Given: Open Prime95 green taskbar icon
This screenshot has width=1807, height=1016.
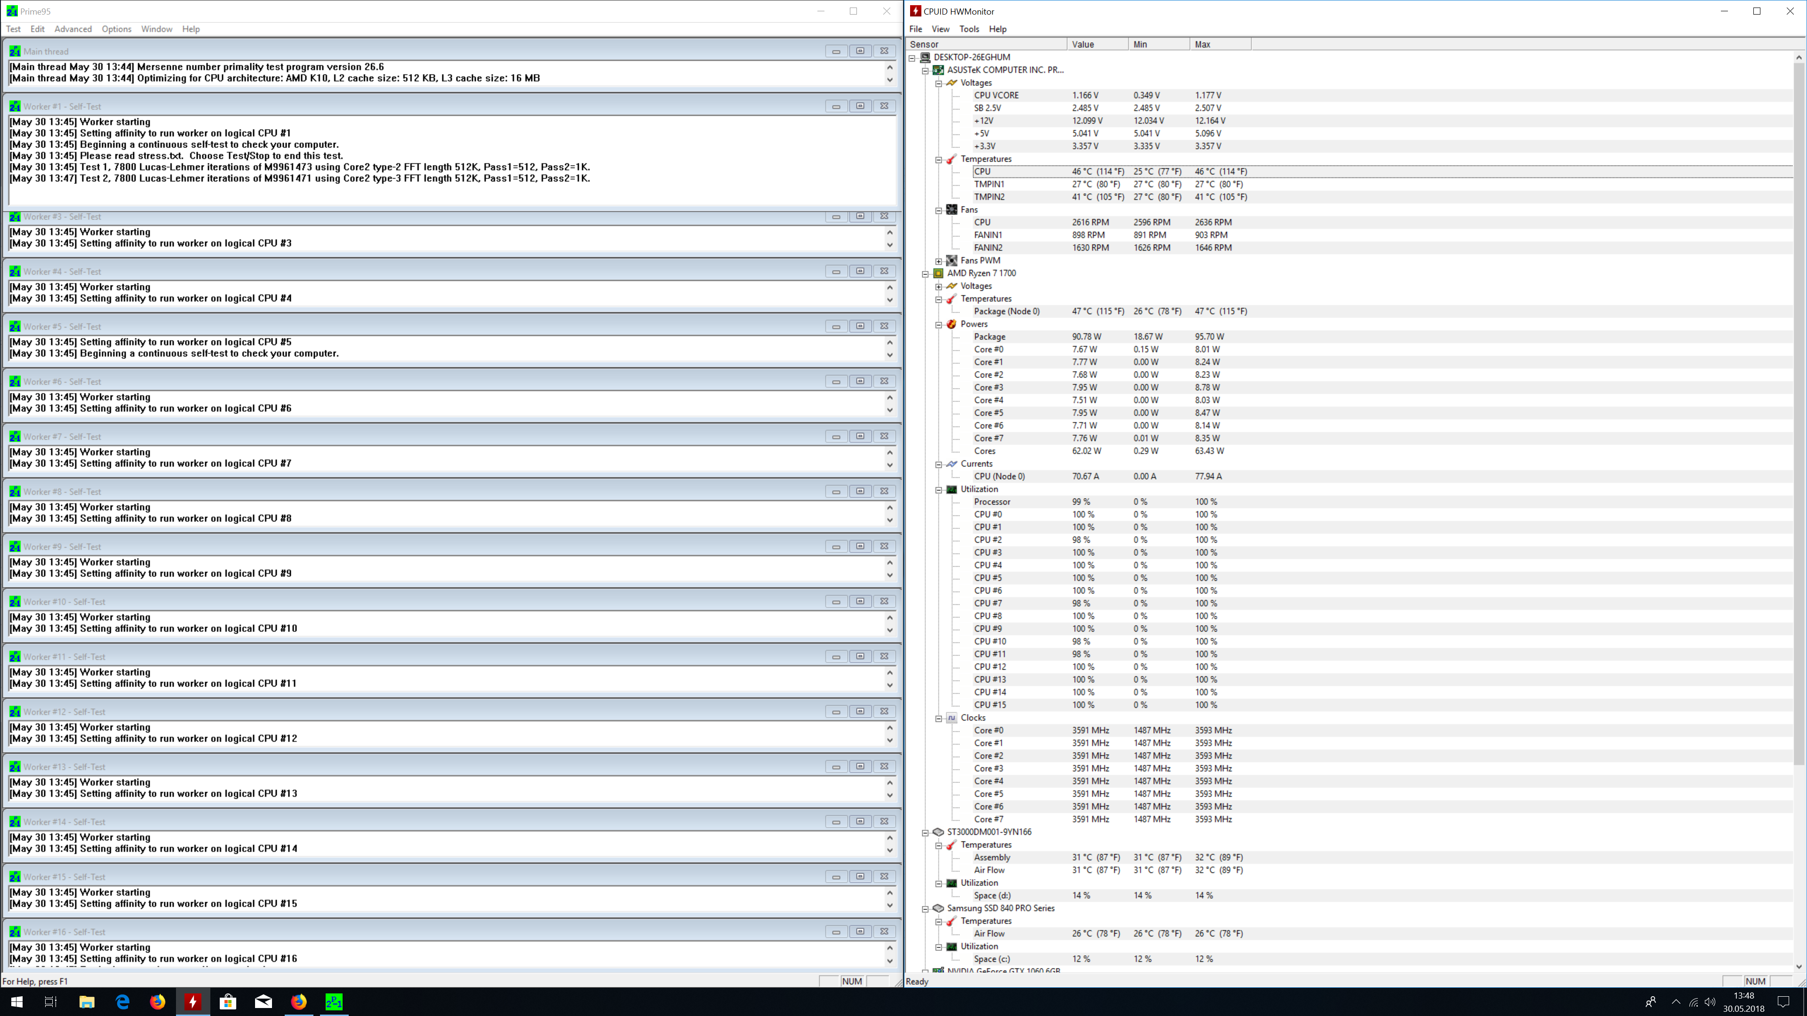Looking at the screenshot, I should coord(334,1001).
